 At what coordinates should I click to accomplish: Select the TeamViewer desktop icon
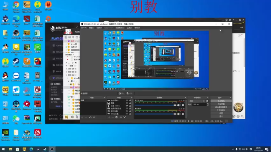pyautogui.click(x=16, y=77)
